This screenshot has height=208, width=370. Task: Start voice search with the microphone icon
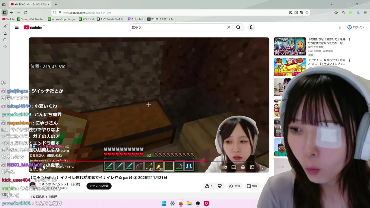click(x=251, y=27)
